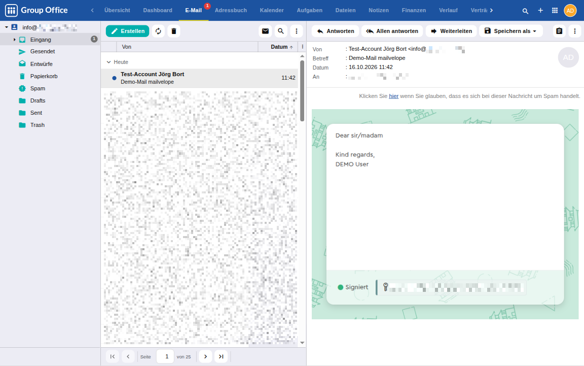Click the page number input field

(x=165, y=357)
